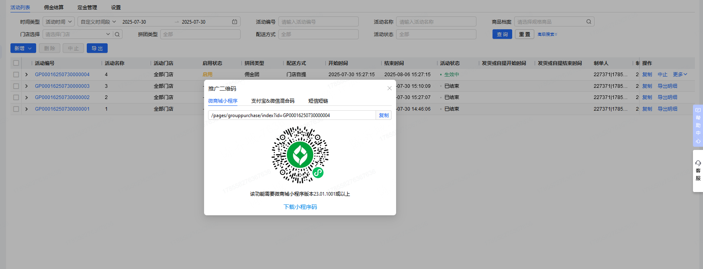Click the 导出 button
The image size is (703, 269).
point(97,48)
